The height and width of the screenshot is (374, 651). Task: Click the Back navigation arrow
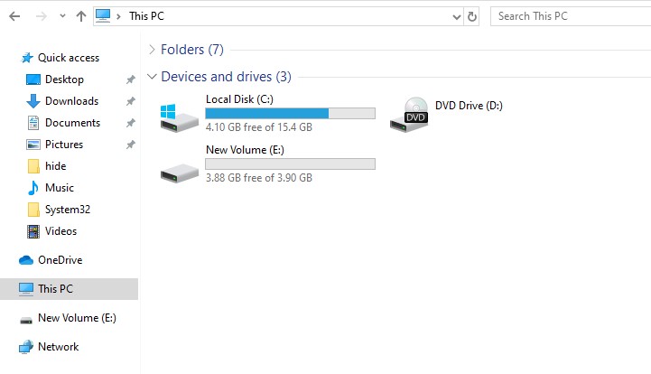pos(14,16)
